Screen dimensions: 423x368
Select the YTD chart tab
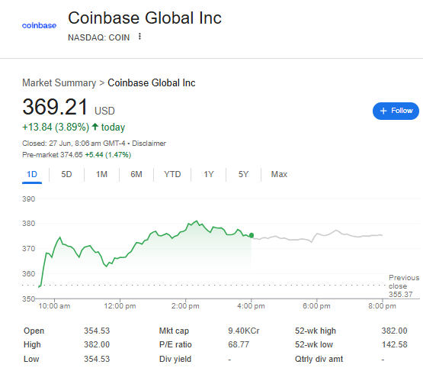tap(172, 174)
